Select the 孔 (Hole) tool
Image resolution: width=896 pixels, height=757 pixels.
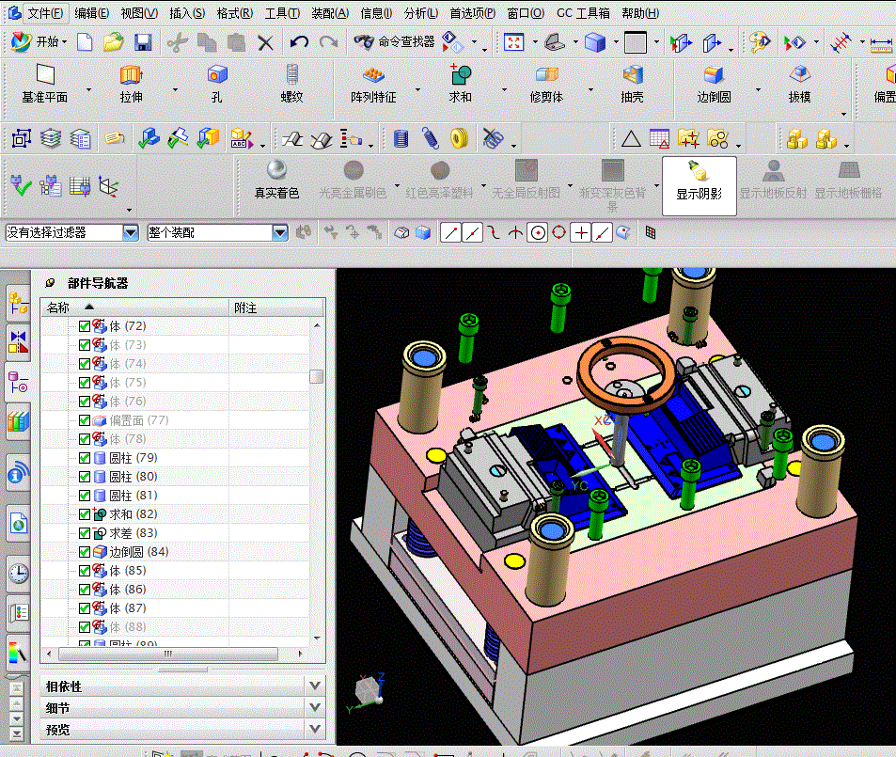click(217, 84)
